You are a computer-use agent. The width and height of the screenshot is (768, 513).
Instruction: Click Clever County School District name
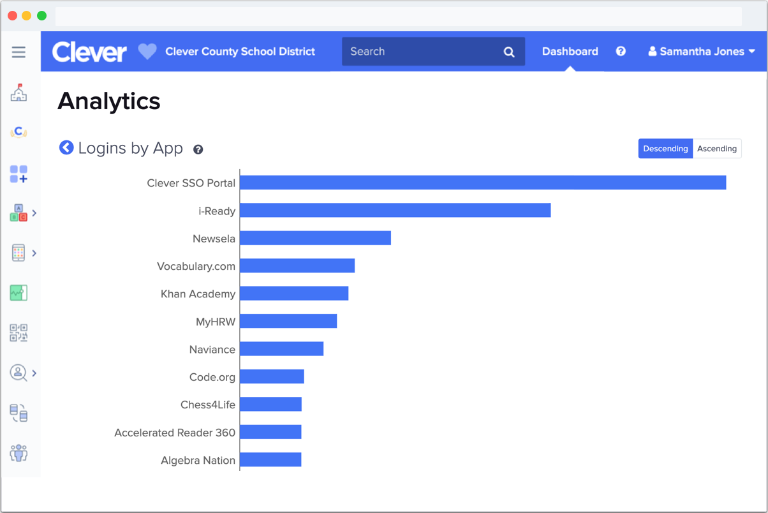coord(240,52)
